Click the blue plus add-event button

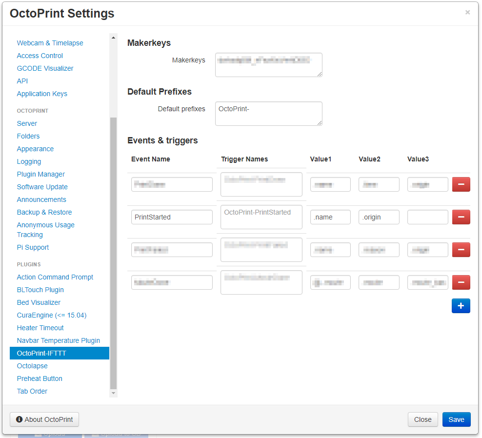click(461, 305)
